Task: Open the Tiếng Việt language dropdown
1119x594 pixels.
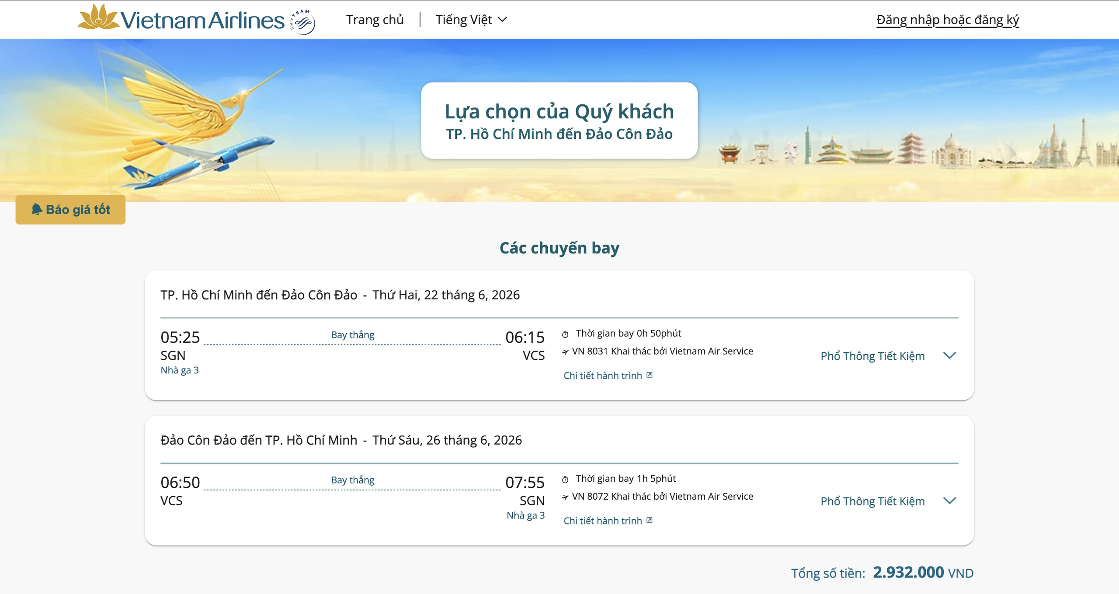Action: pyautogui.click(x=471, y=20)
